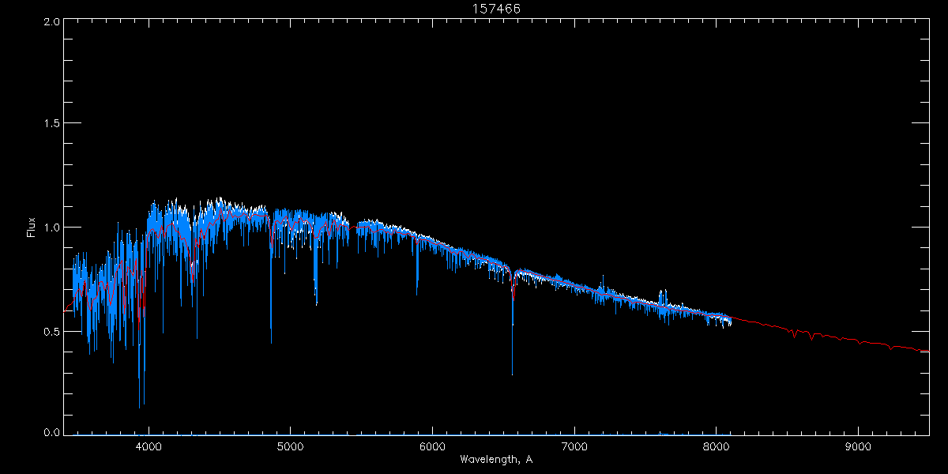Screen dimensions: 948x474
Task: Click the "Wavelength, A" x-axis label
Action: pyautogui.click(x=496, y=460)
